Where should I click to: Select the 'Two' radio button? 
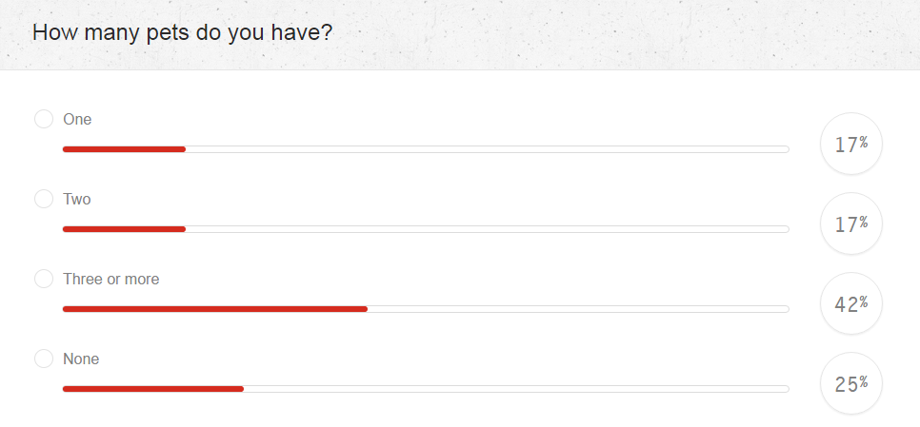(44, 199)
